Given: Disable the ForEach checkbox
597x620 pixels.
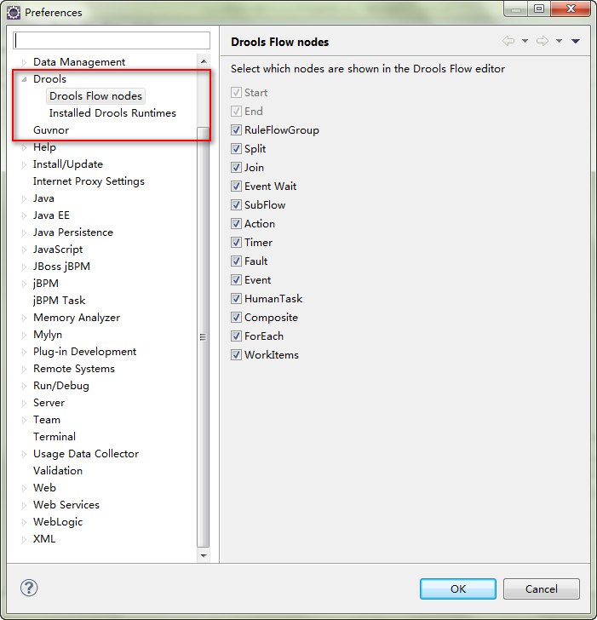Looking at the screenshot, I should [x=236, y=336].
